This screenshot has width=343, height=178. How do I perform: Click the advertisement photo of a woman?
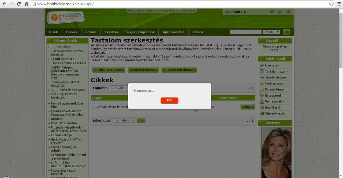[x=276, y=152]
